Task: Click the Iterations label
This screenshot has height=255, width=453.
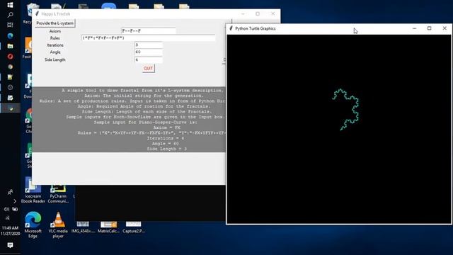Action: [55, 45]
